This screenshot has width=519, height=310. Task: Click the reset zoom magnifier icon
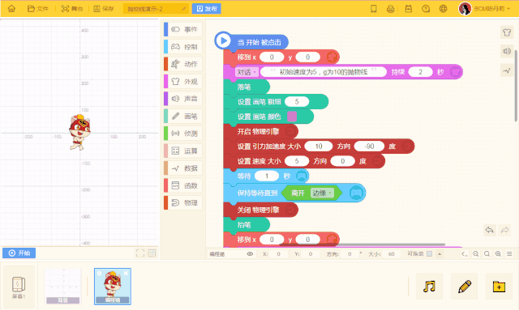point(487,254)
